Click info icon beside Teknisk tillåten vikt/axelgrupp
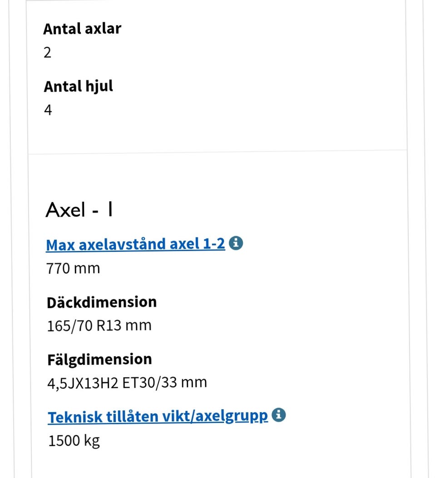Image resolution: width=436 pixels, height=478 pixels. coord(278,415)
